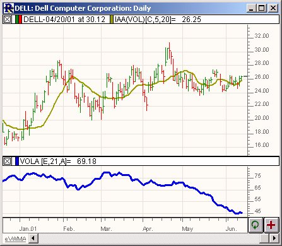Click the DELL green-red bar color swatch
This screenshot has height=246, width=282.
click(x=18, y=20)
